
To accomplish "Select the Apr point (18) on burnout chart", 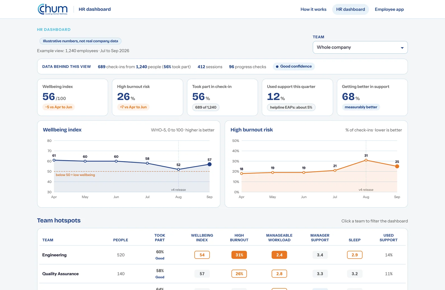I will pyautogui.click(x=241, y=174).
